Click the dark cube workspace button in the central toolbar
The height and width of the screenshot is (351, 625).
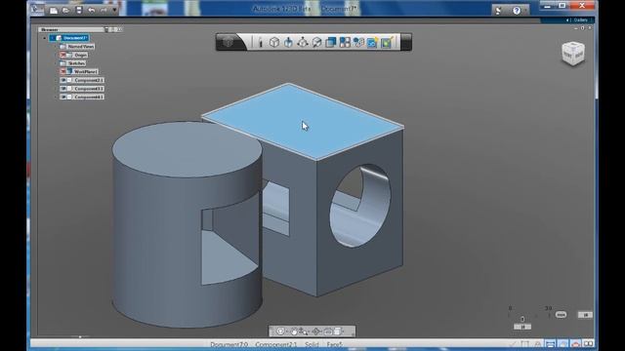[229, 42]
